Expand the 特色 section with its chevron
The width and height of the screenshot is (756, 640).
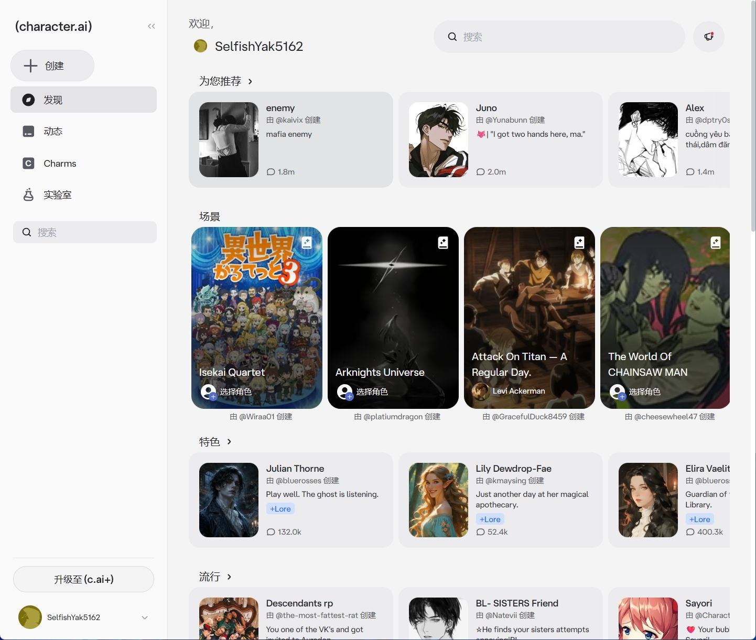(x=229, y=442)
